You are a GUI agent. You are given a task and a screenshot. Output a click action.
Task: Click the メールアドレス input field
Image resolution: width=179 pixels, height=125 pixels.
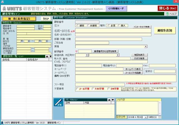[x=99, y=73]
